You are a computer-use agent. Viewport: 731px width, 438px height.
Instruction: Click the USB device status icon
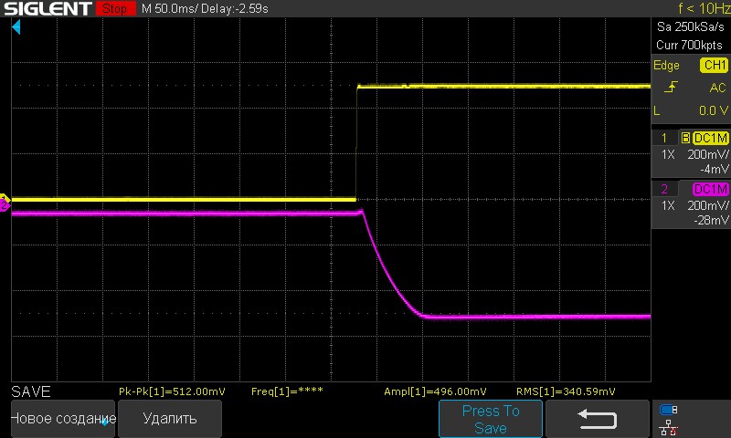[x=669, y=410]
